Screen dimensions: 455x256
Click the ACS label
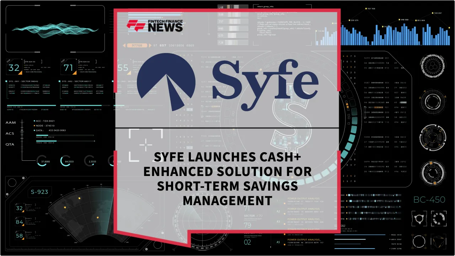click(x=10, y=133)
